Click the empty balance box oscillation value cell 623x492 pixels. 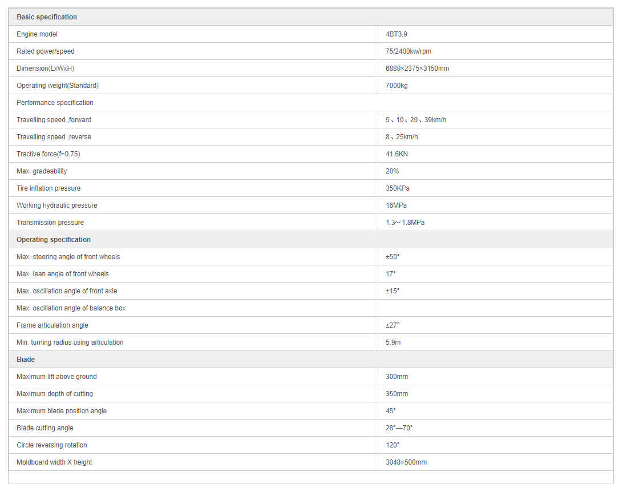495,308
